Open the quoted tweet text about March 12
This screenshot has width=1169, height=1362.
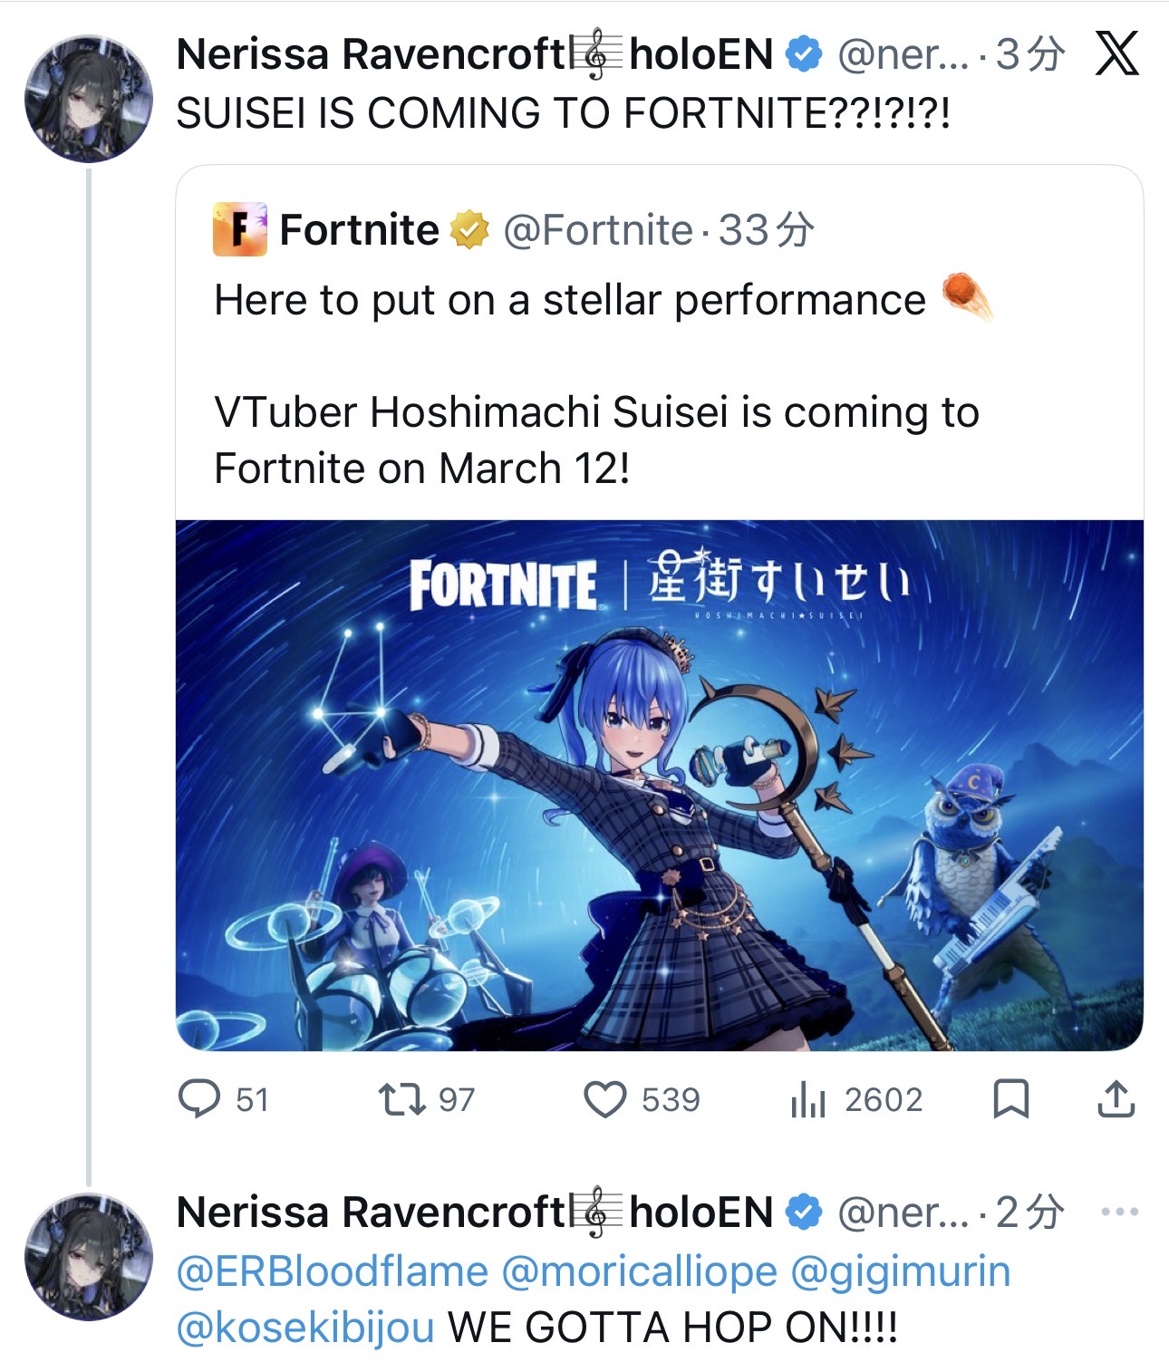(596, 440)
